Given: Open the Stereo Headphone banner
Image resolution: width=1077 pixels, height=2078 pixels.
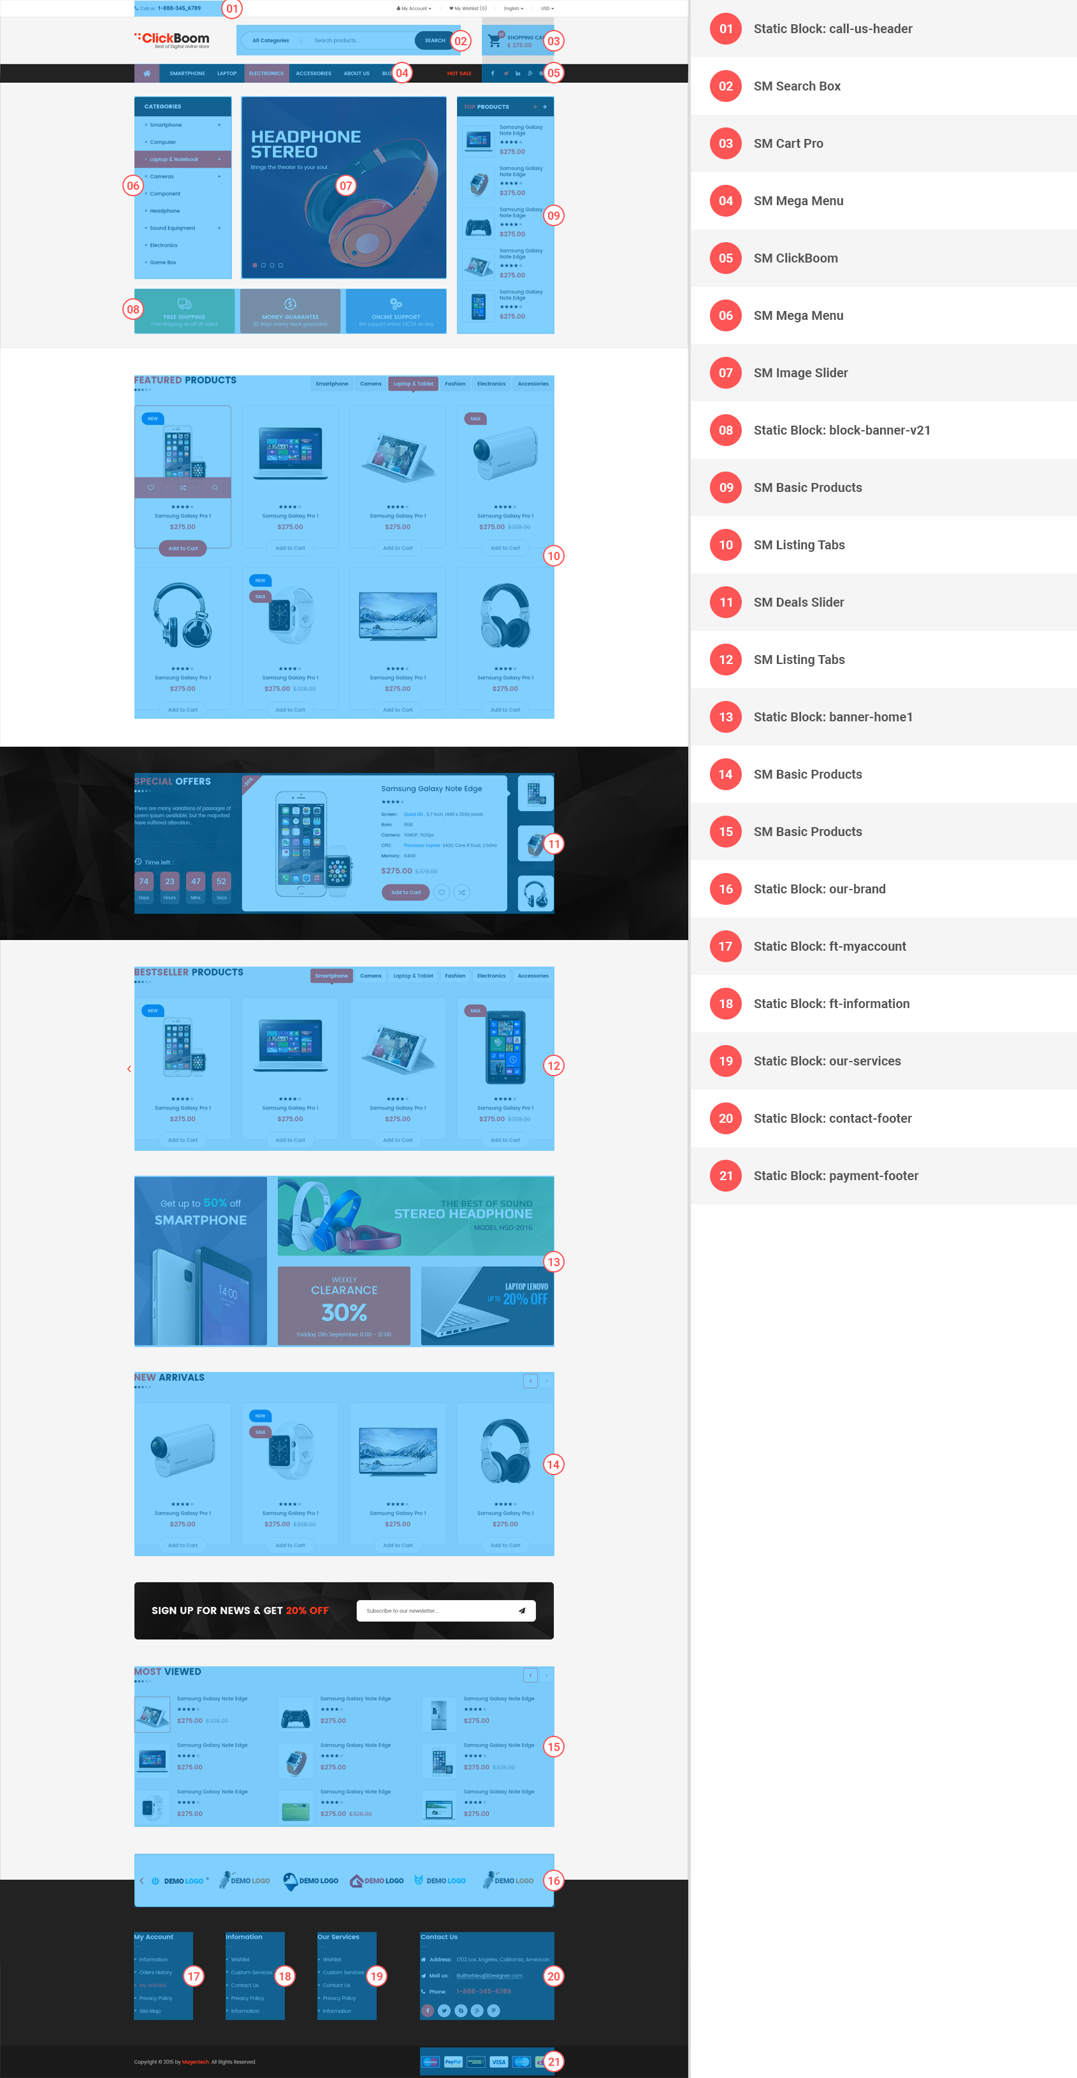Looking at the screenshot, I should 416,1216.
